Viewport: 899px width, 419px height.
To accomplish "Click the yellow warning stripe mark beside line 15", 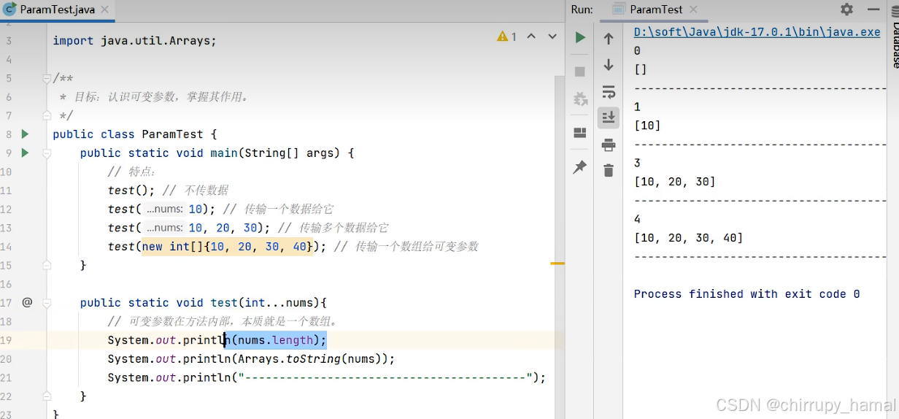I will [x=557, y=263].
